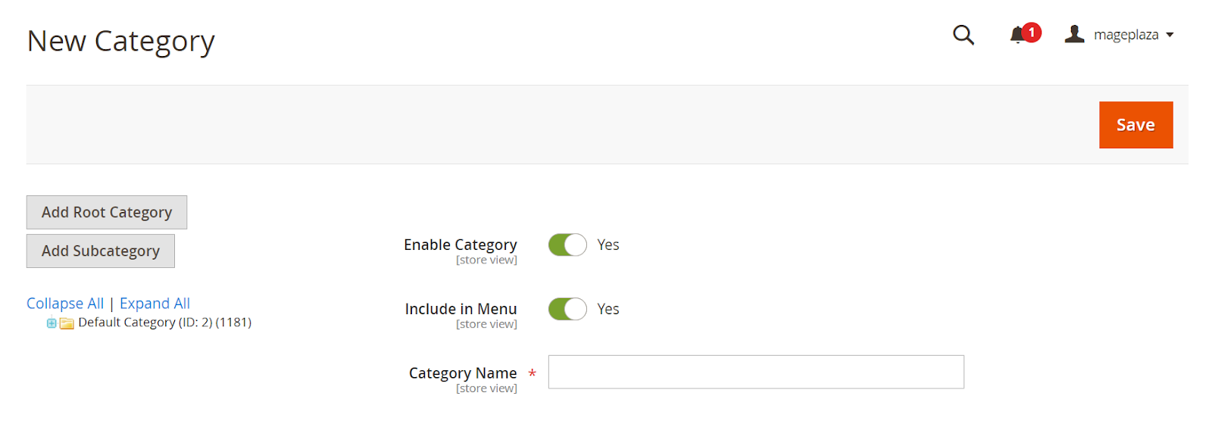
Task: Open the account dropdown arrow beside mageplaza
Action: tap(1170, 35)
